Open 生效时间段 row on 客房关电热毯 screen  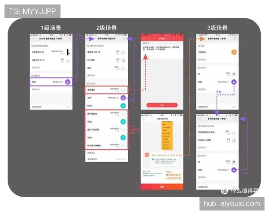click(217, 187)
